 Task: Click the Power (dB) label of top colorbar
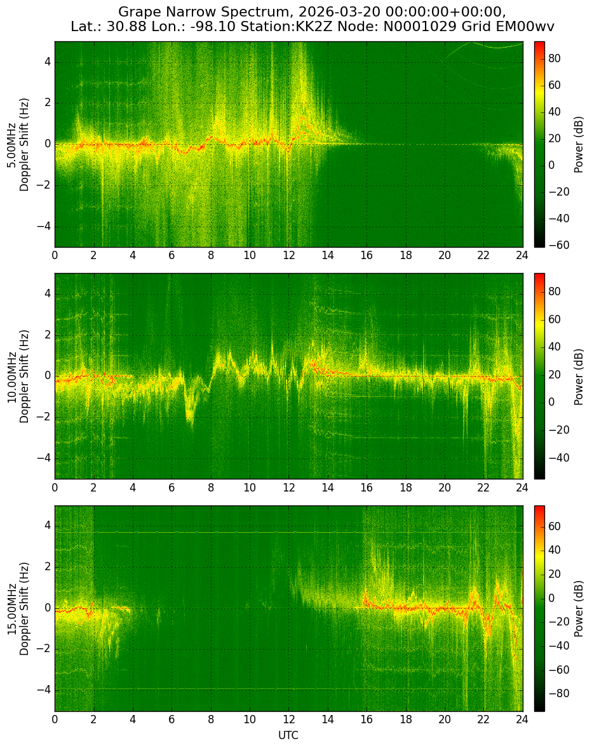click(579, 145)
